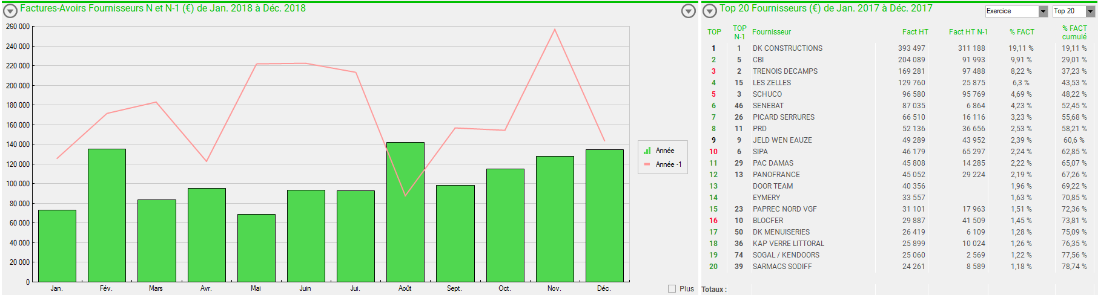
Task: Click the cumulative percentage 78,74 %
Action: tap(1074, 267)
